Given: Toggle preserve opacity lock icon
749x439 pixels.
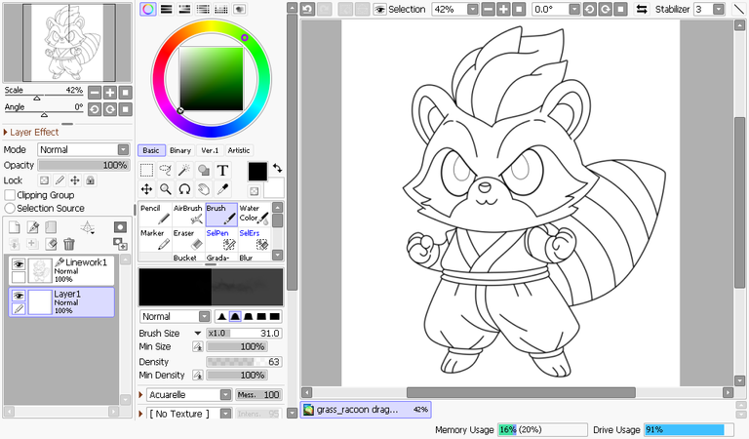Looking at the screenshot, I should pos(45,180).
